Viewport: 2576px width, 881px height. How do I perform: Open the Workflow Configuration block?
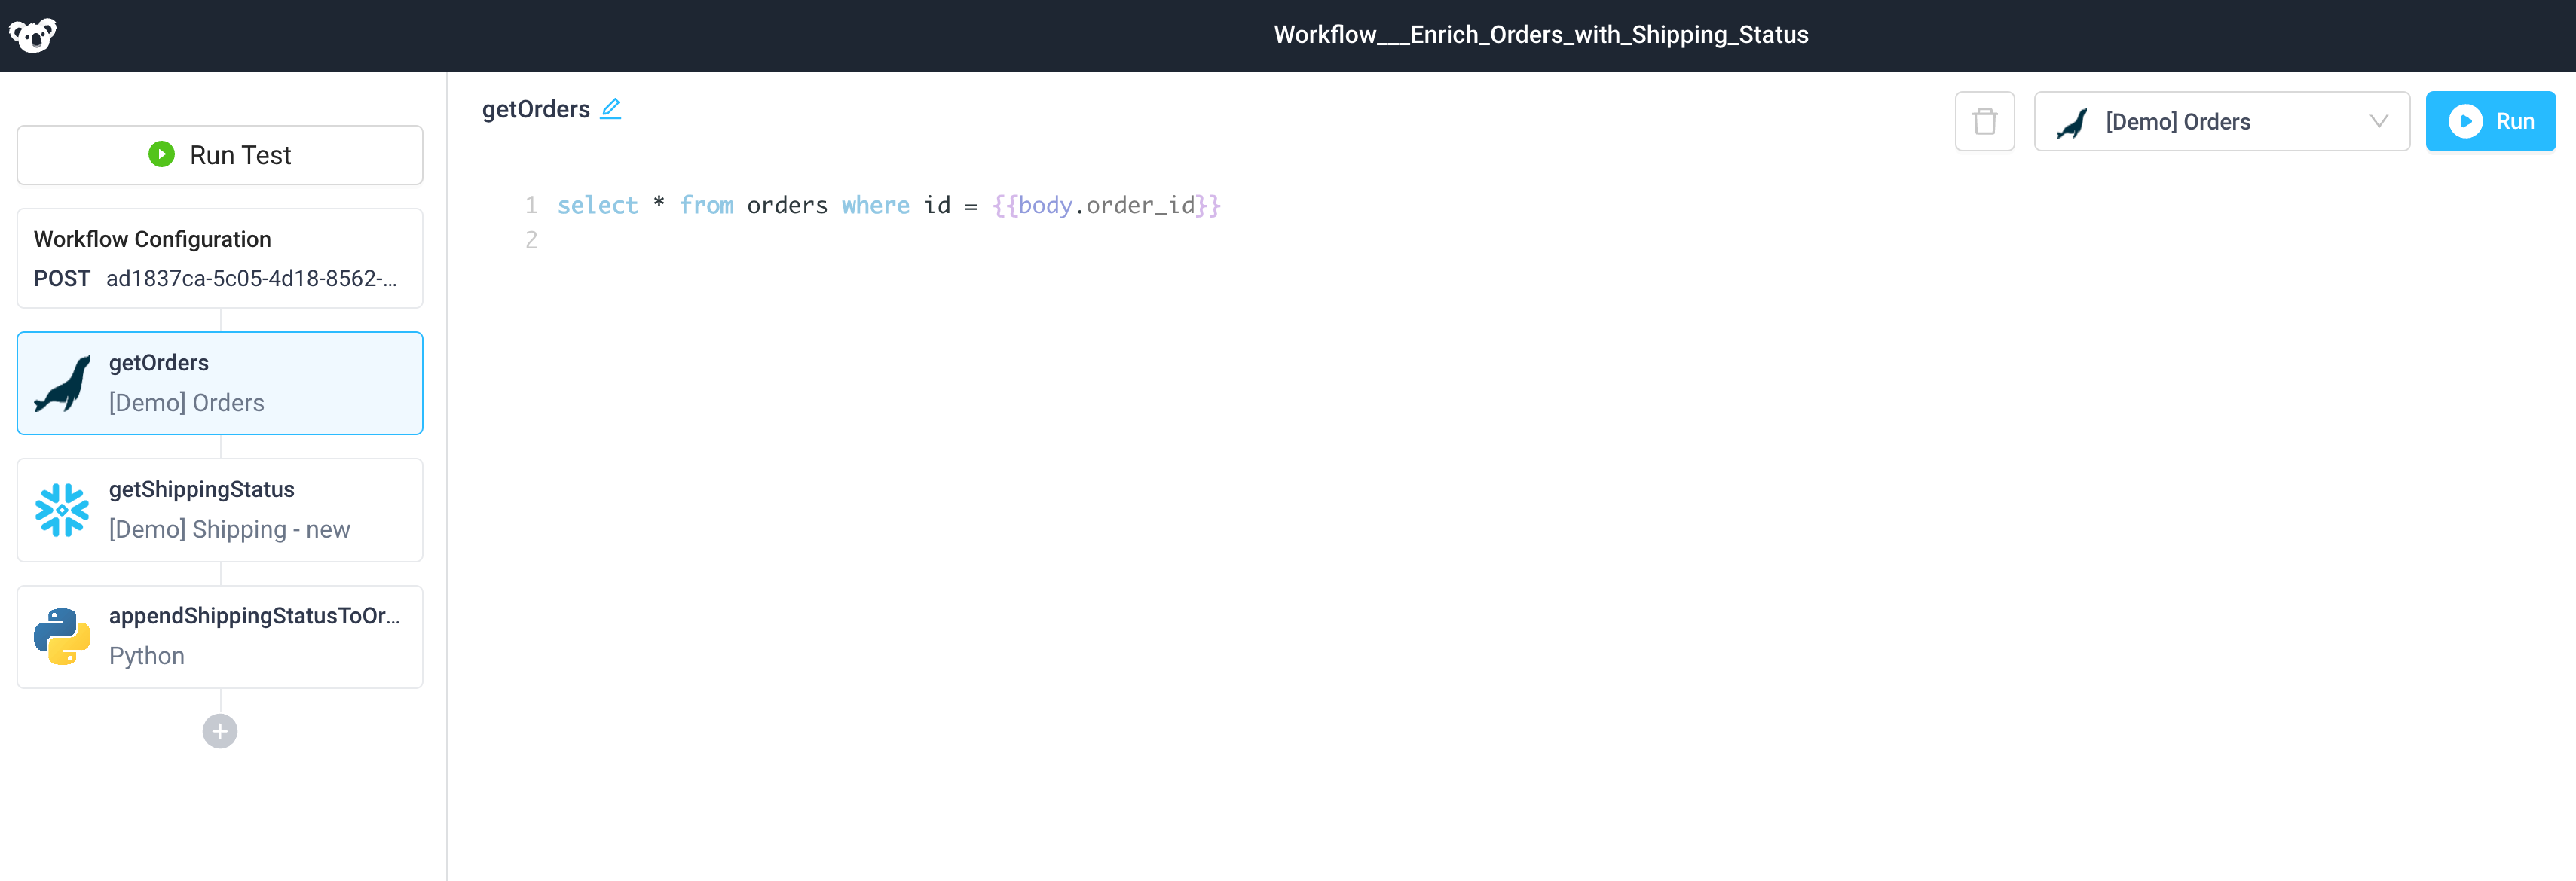coord(220,259)
